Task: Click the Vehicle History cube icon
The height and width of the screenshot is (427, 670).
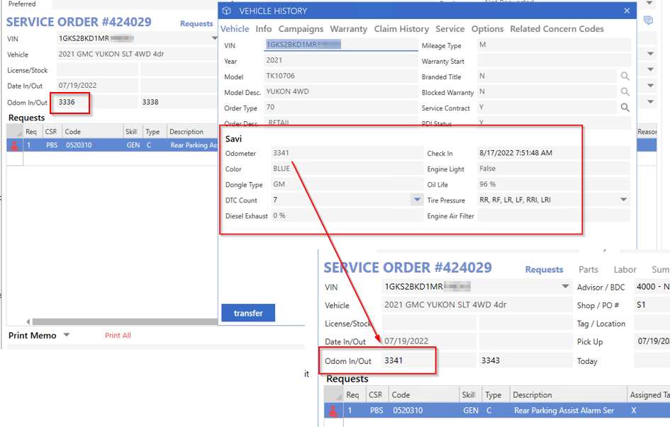Action: [227, 11]
